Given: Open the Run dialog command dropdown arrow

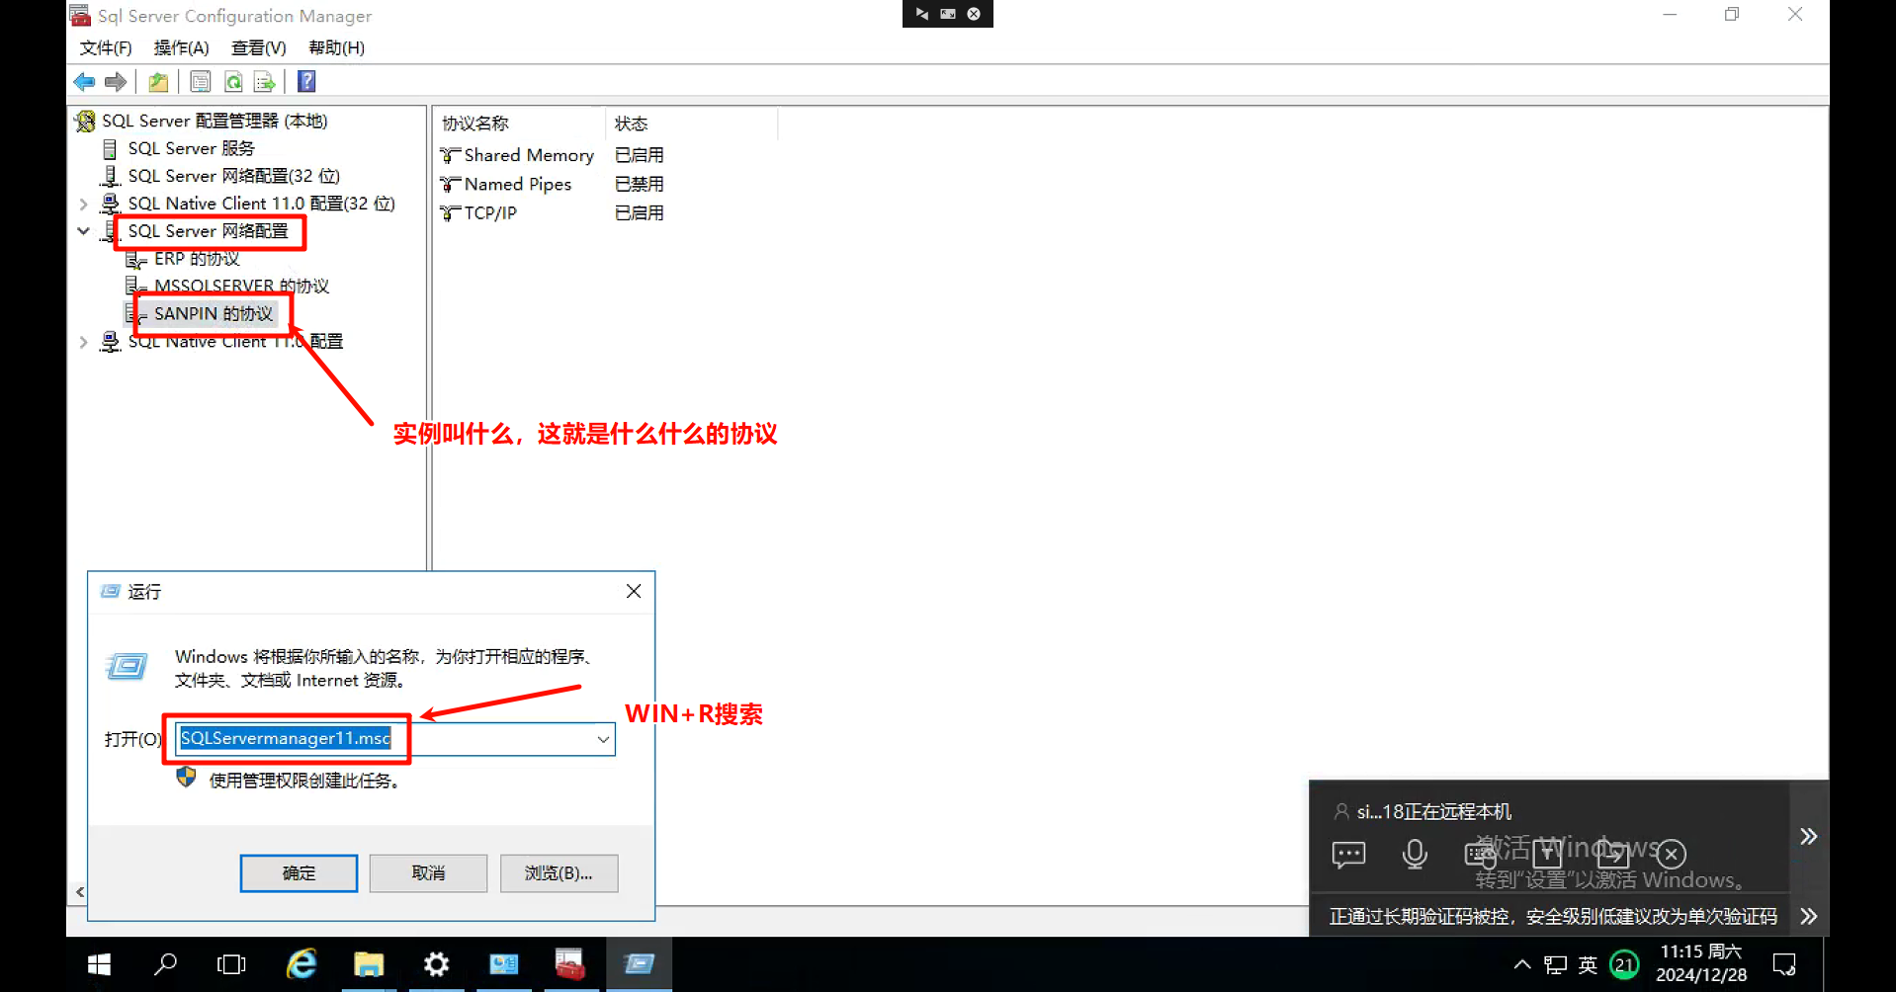Looking at the screenshot, I should tap(603, 739).
